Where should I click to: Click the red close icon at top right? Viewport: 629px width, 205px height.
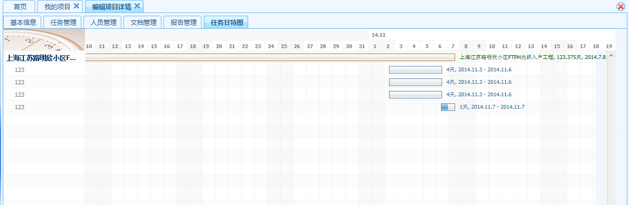tap(621, 6)
